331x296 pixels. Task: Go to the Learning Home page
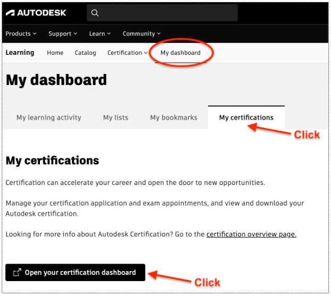pos(55,53)
